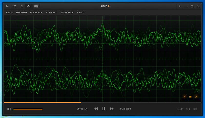Open the Playback menu

[36, 12]
